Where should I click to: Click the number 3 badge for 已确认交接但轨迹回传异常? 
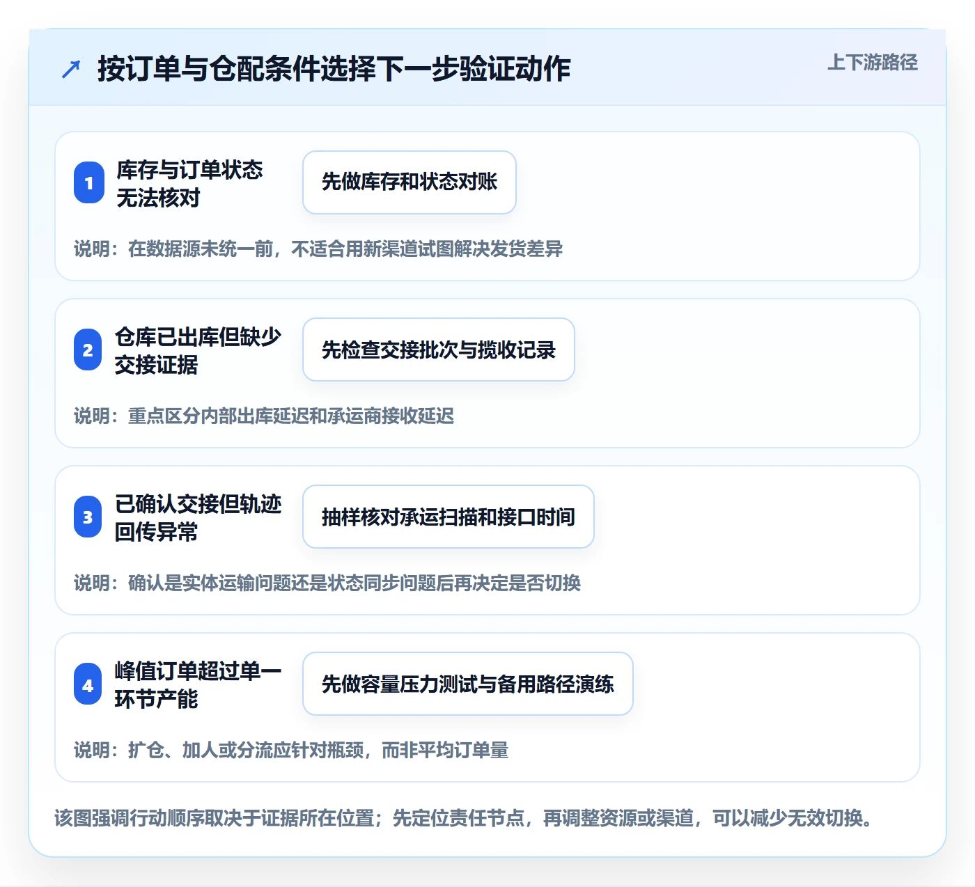point(88,517)
